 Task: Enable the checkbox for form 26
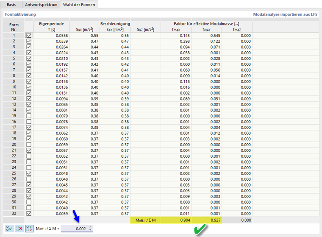tap(29, 179)
